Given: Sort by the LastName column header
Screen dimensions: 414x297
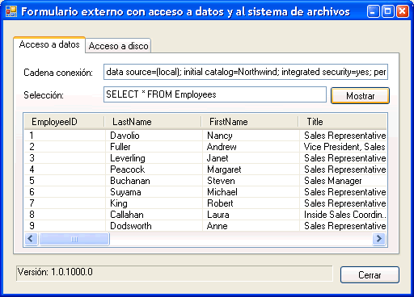Looking at the screenshot, I should (153, 122).
